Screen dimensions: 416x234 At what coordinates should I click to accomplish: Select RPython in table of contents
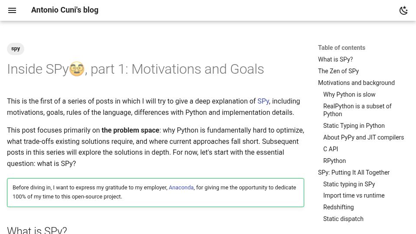(334, 161)
